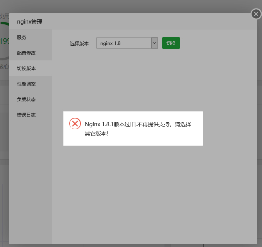Viewport: 262px width, 247px height.
Task: Close the nginx管理 dialog with the X icon
Action: click(256, 14)
